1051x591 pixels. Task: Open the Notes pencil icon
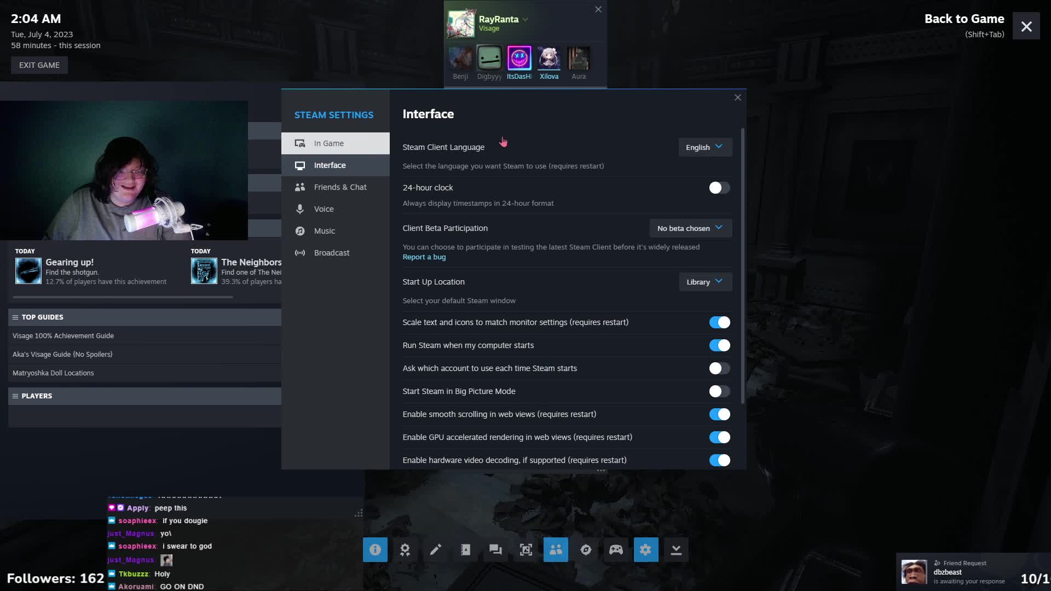[435, 549]
